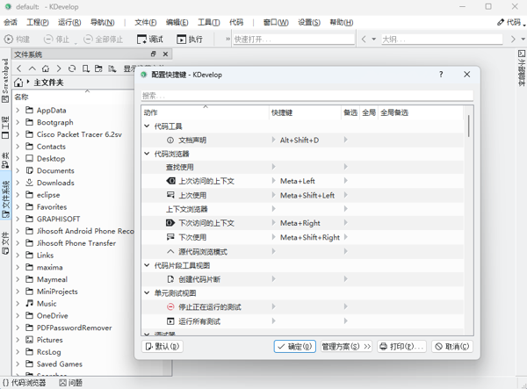Screen dimensions: 527x389
Task: Click the 上次访问的上下文 back arrow icon
Action: point(170,181)
